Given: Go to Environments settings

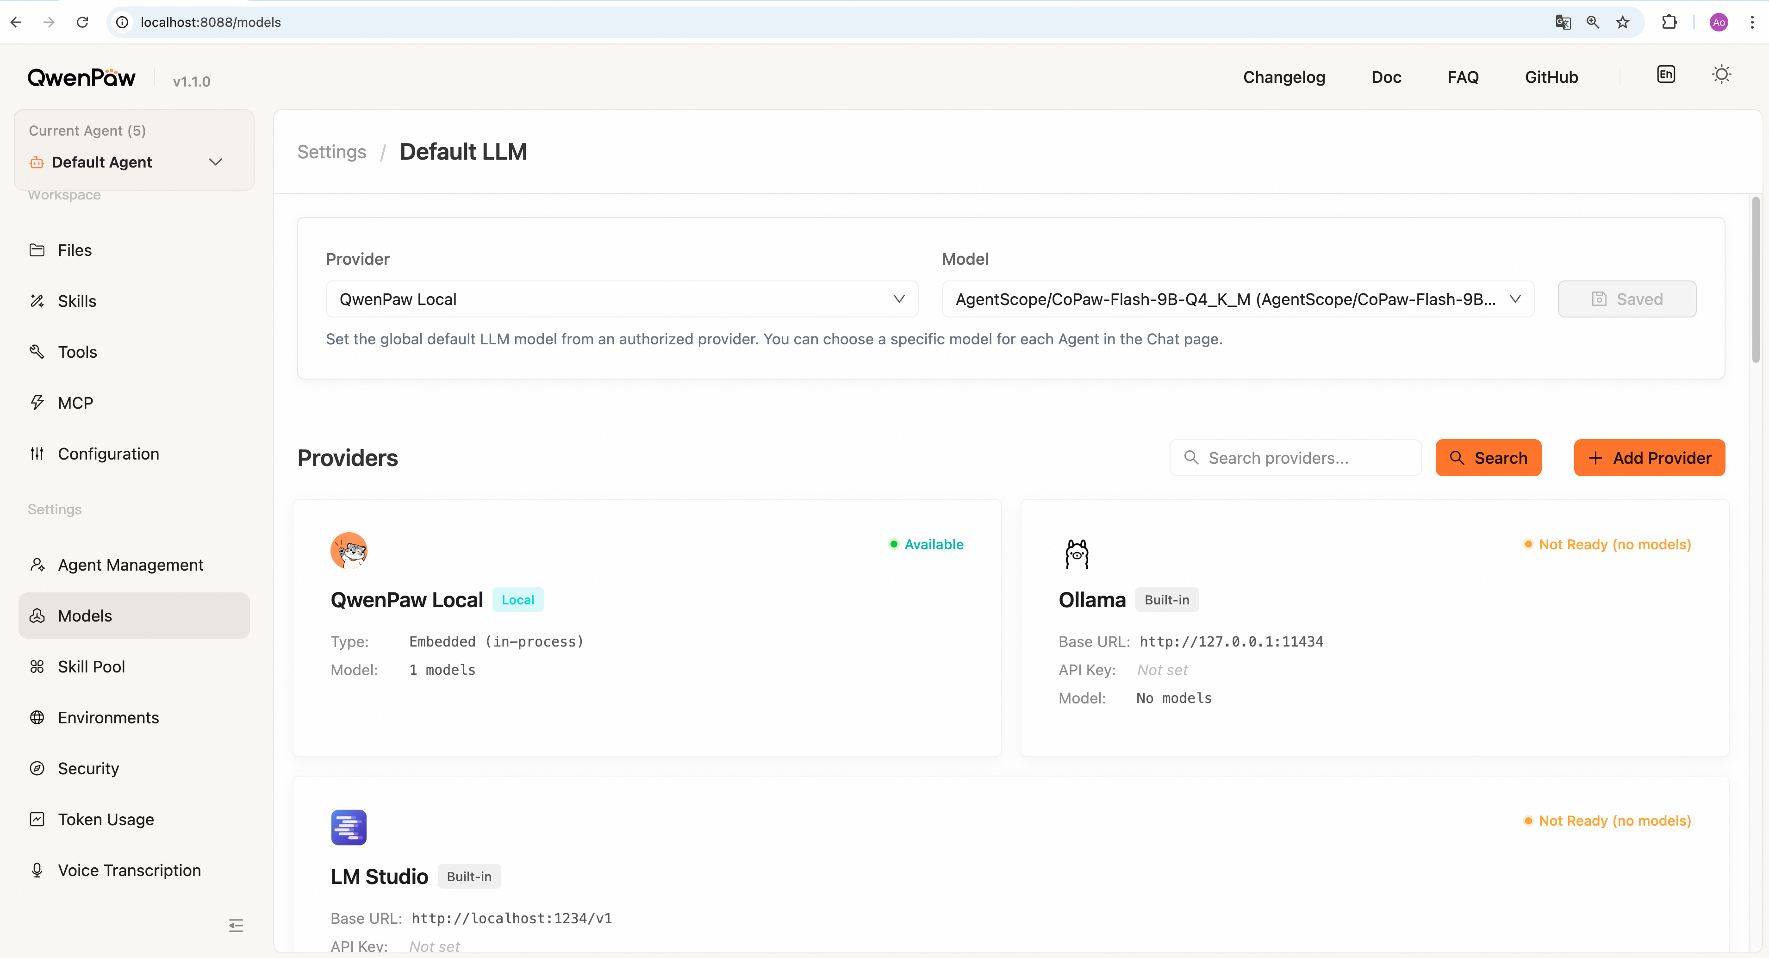Looking at the screenshot, I should (x=134, y=717).
